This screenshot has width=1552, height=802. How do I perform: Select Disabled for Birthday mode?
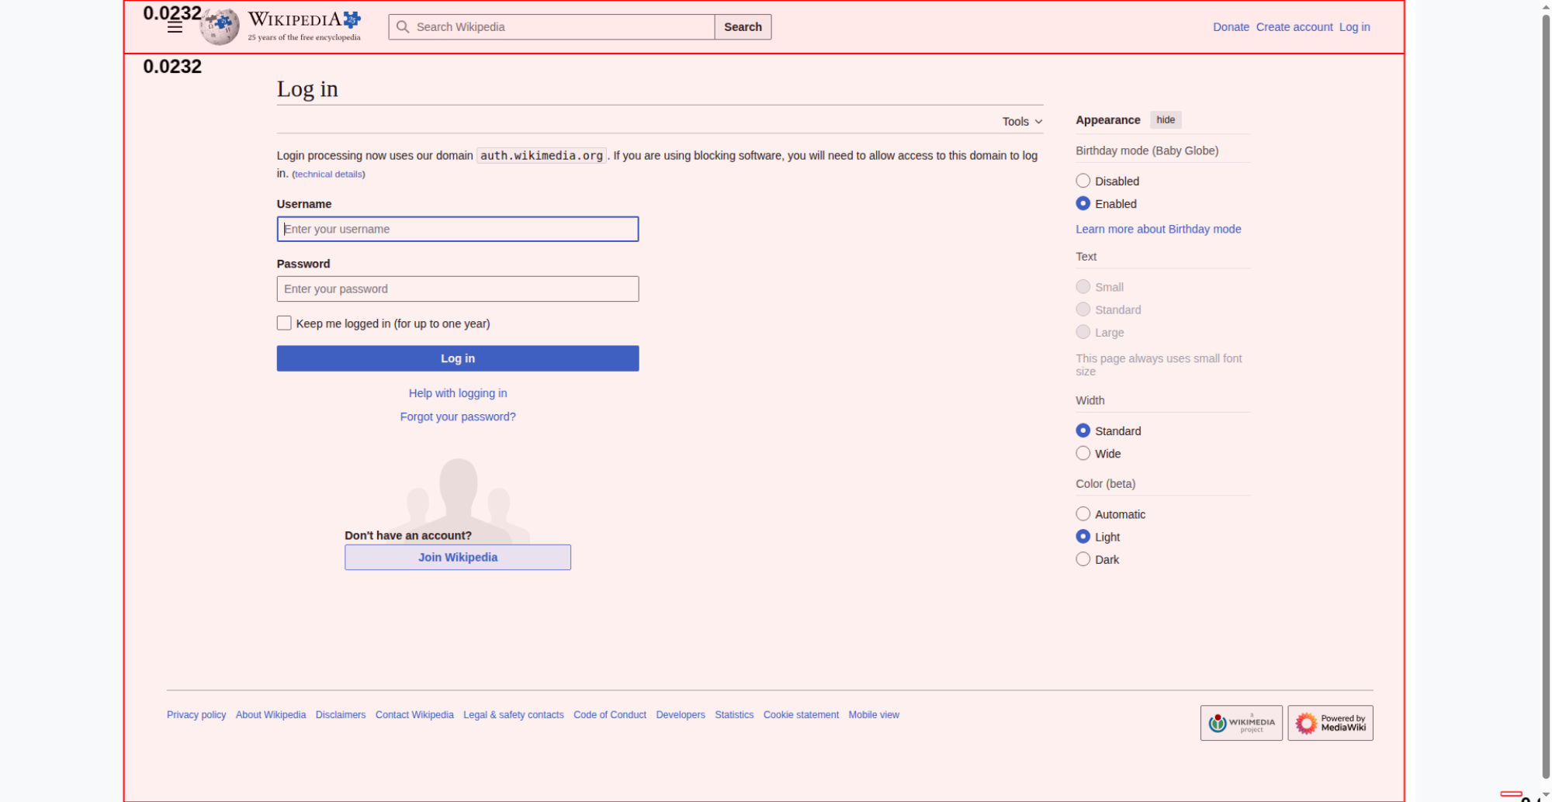(x=1083, y=181)
